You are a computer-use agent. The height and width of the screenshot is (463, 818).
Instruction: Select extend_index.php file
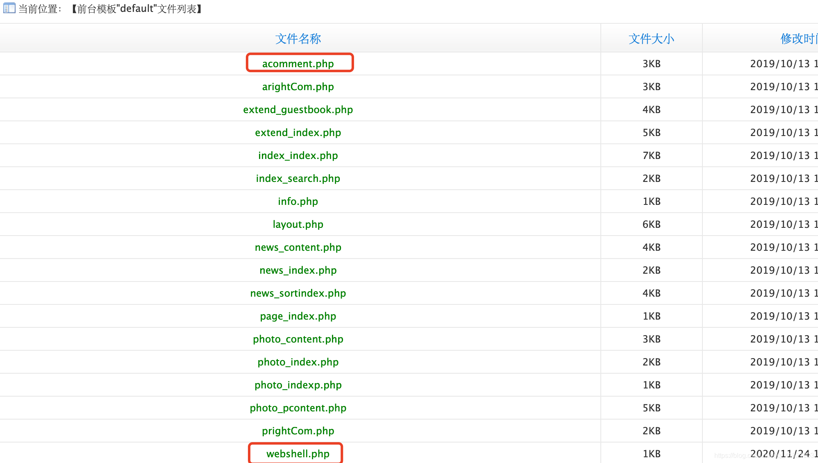(298, 132)
